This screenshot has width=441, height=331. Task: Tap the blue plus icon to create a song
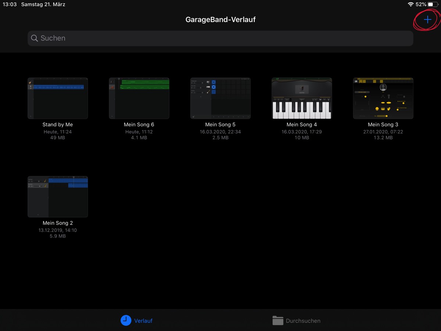pyautogui.click(x=427, y=19)
